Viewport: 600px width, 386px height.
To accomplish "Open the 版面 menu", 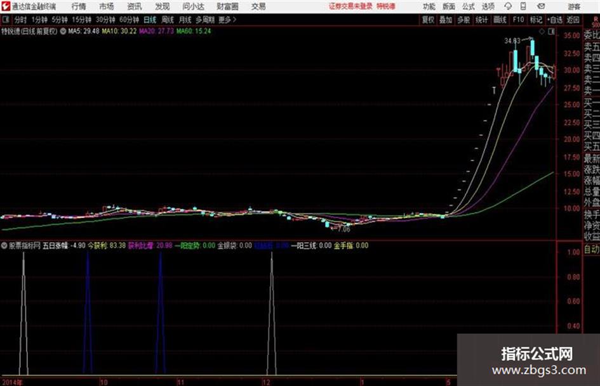I will [448, 6].
